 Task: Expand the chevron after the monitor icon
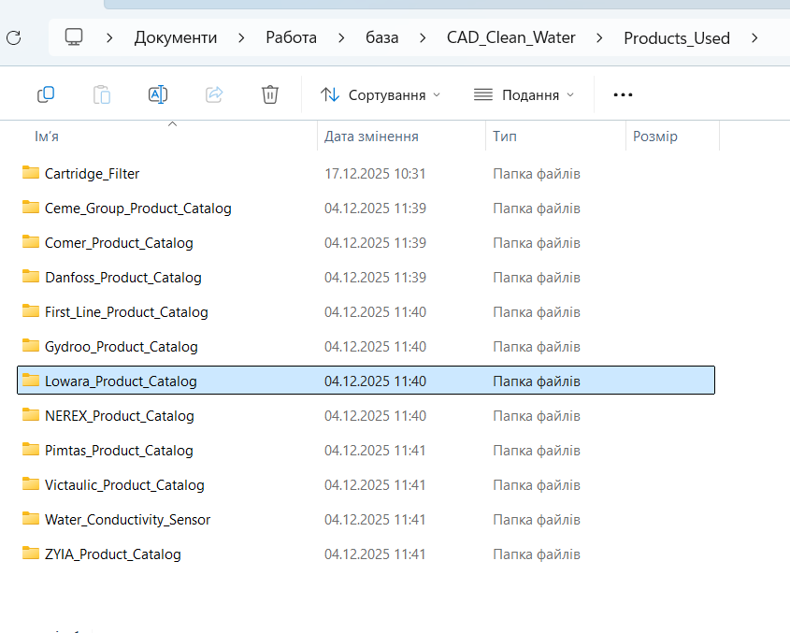[x=109, y=37]
